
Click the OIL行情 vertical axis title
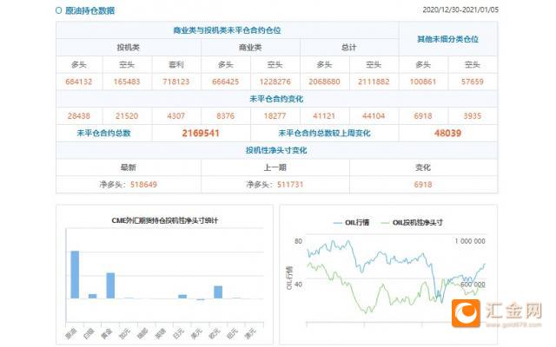(x=289, y=278)
